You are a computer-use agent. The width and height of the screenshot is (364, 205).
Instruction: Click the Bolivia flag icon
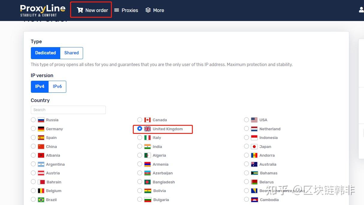(148, 191)
